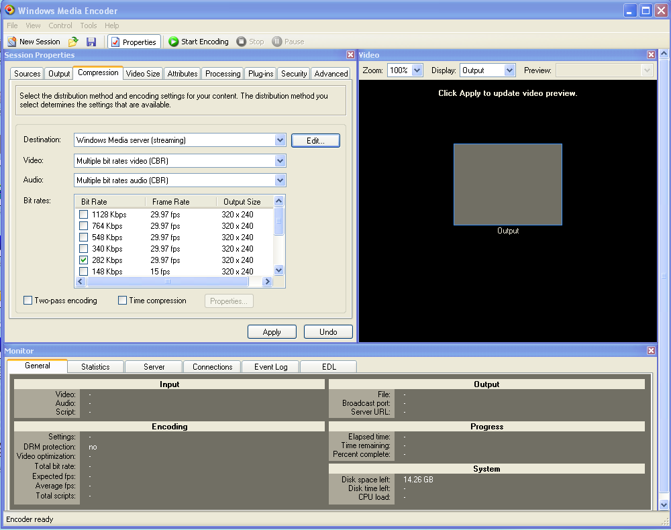Click the Windows Media Encoder title icon
The image size is (671, 530).
point(9,10)
